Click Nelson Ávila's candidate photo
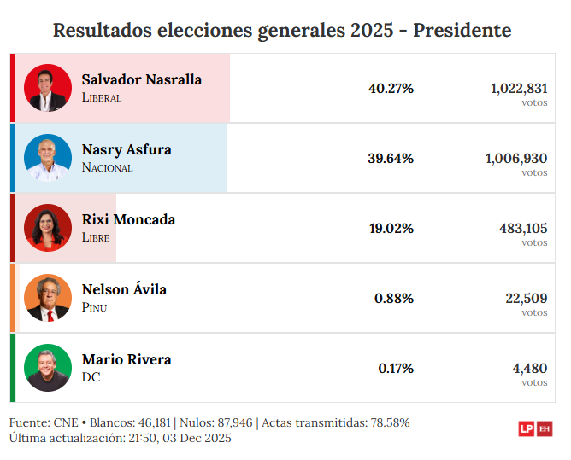The height and width of the screenshot is (460, 571). click(x=48, y=298)
